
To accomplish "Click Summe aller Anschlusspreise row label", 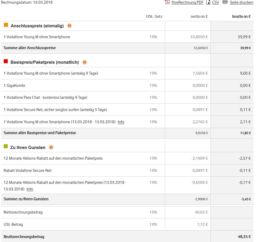I will click(x=29, y=48).
